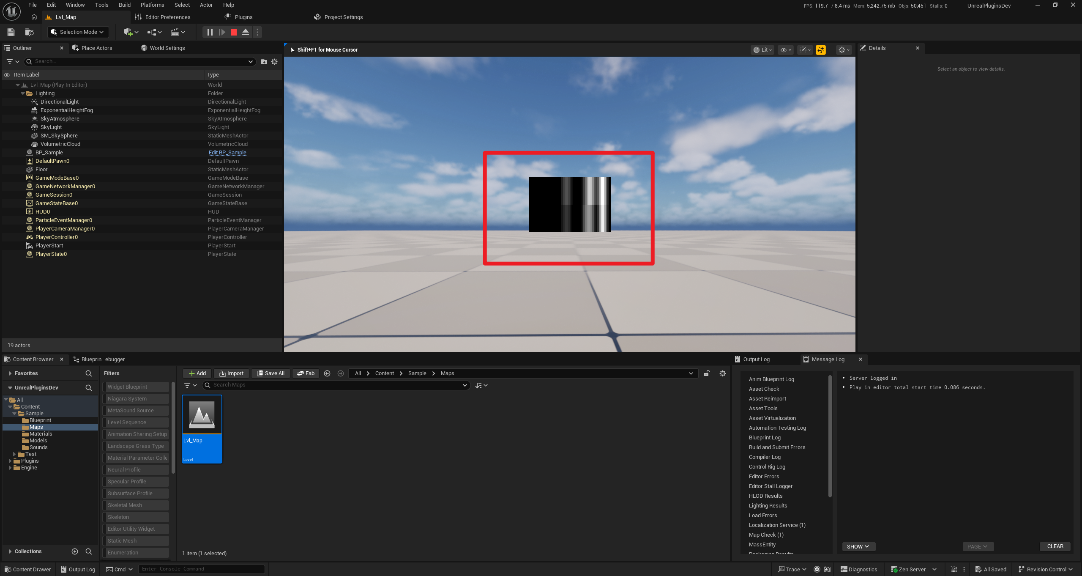Stop the play session with the red square
Image resolution: width=1082 pixels, height=576 pixels.
pyautogui.click(x=234, y=32)
